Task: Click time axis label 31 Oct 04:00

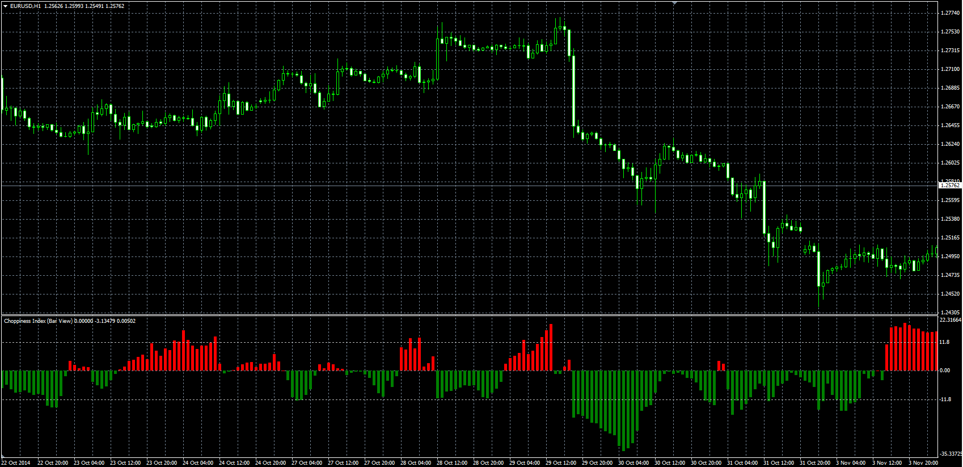Action: click(742, 463)
